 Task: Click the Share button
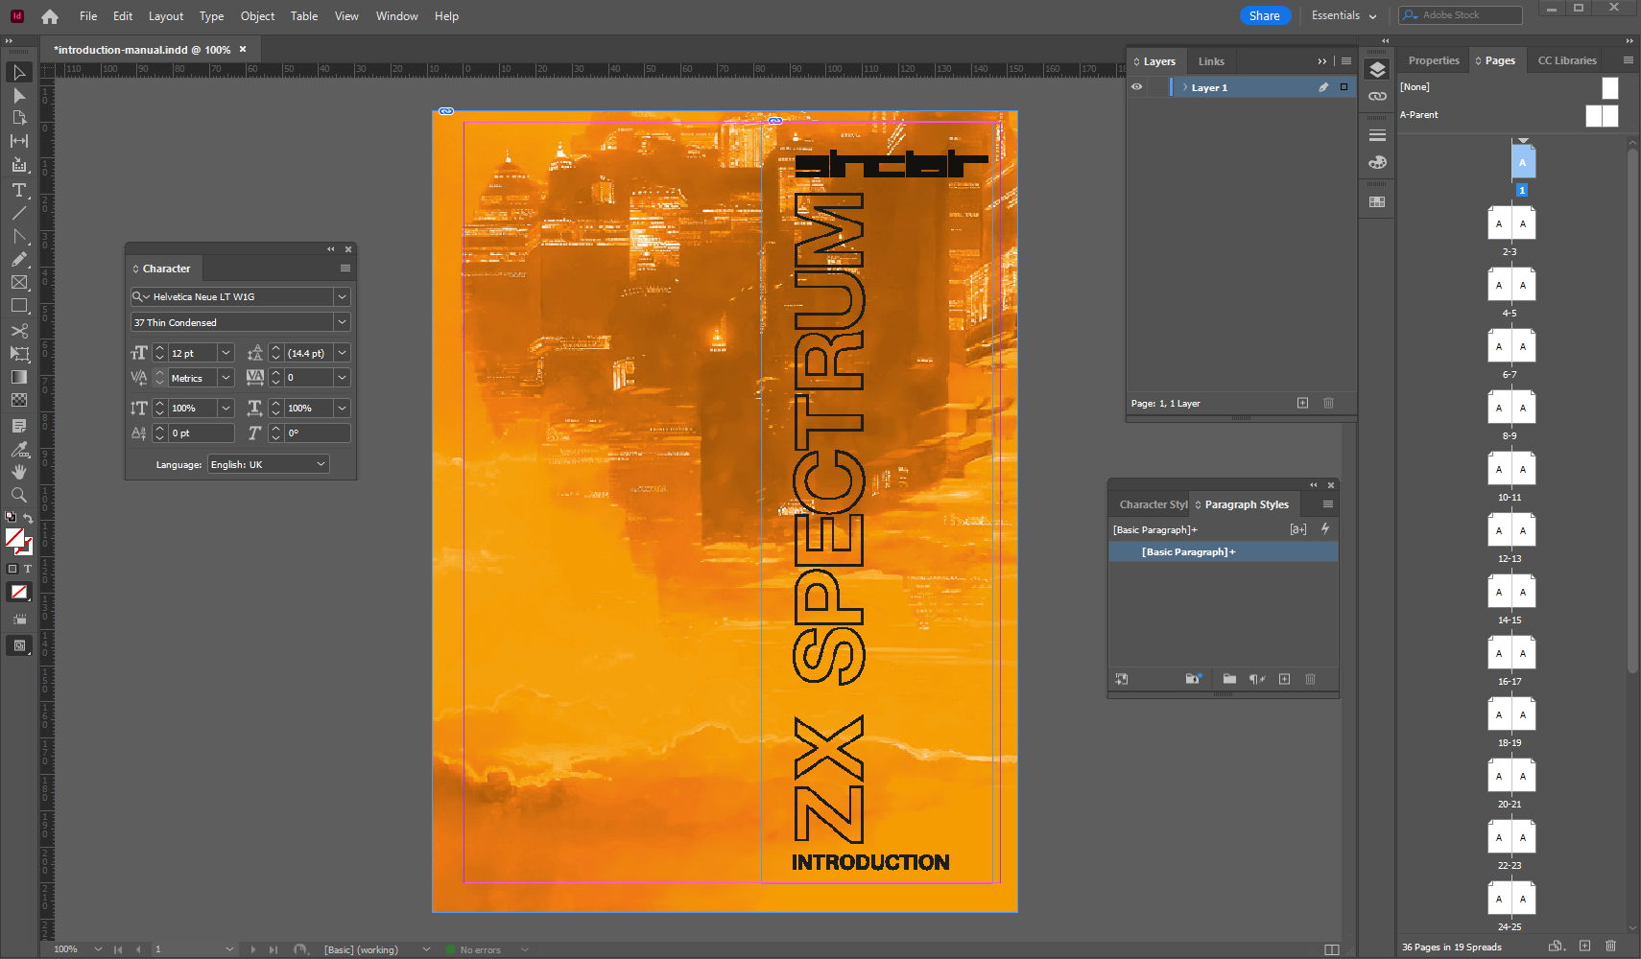click(x=1264, y=15)
